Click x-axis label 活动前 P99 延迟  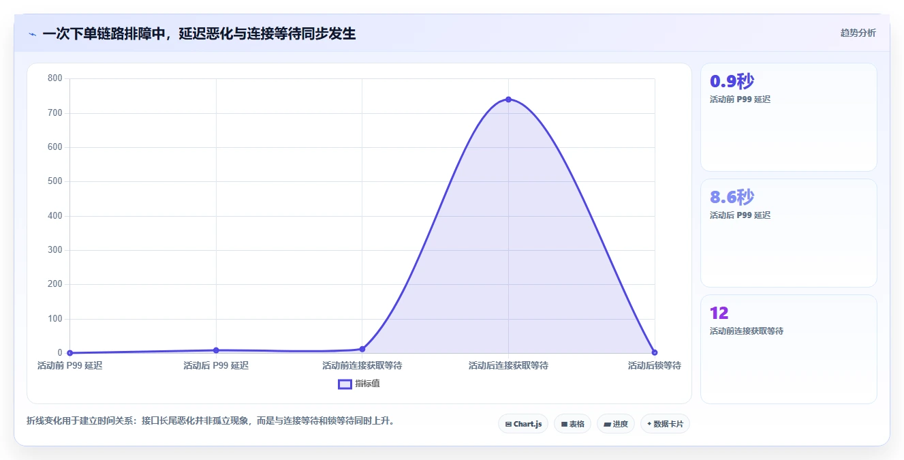[x=70, y=366]
